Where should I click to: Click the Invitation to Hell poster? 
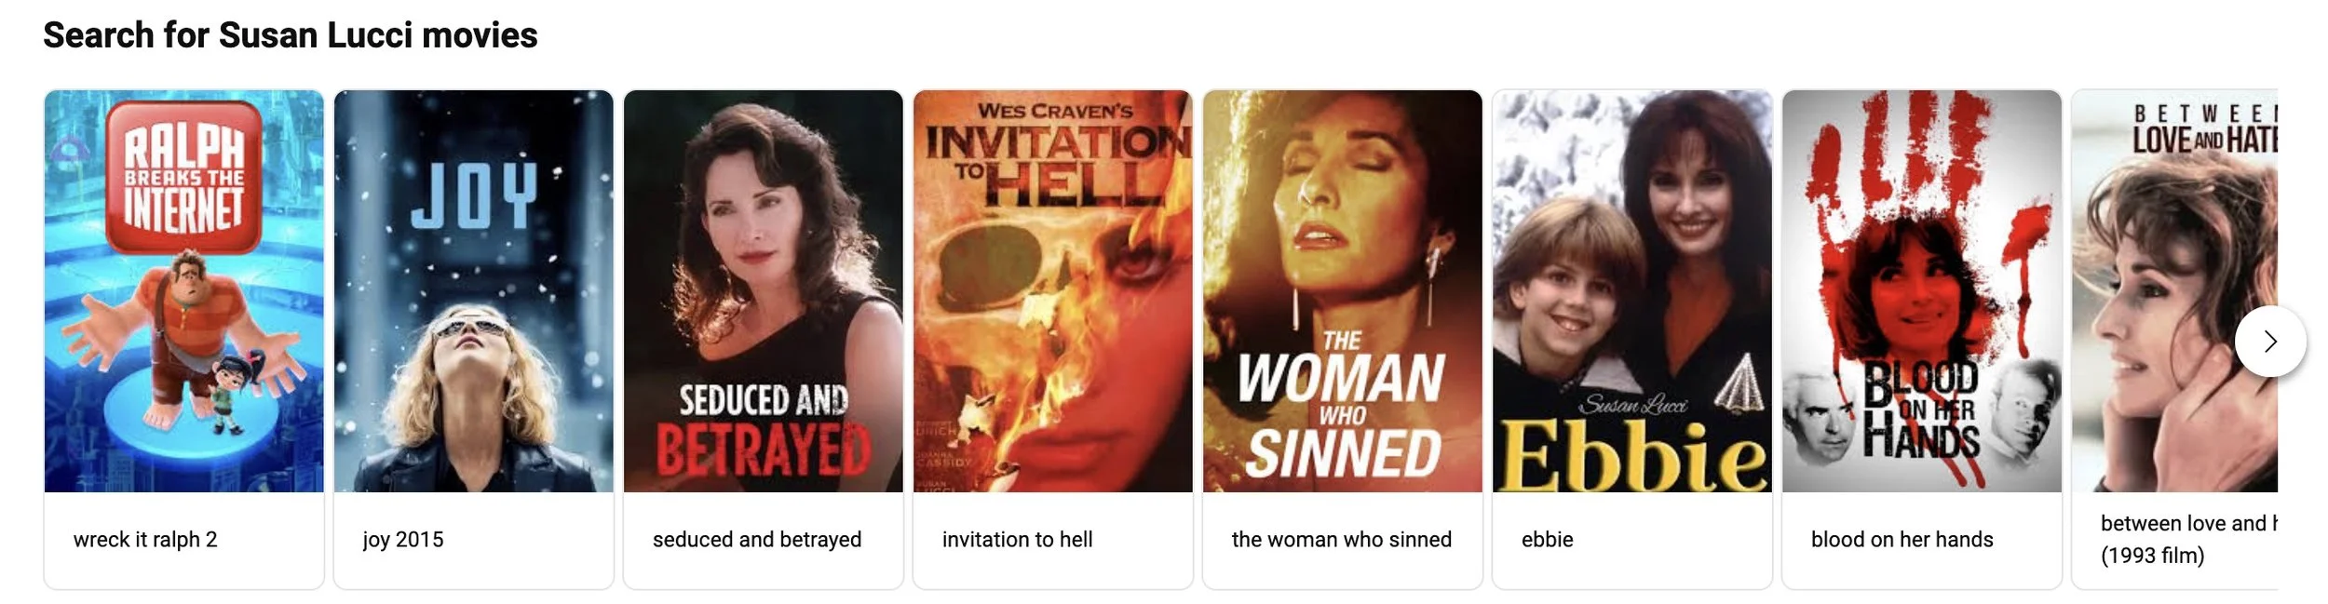(1053, 290)
